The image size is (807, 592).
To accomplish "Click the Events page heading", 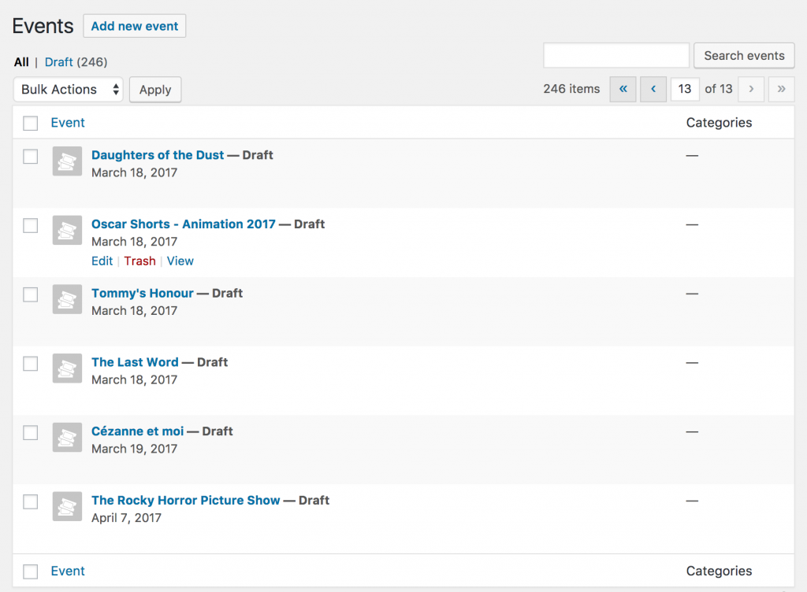I will coord(43,26).
